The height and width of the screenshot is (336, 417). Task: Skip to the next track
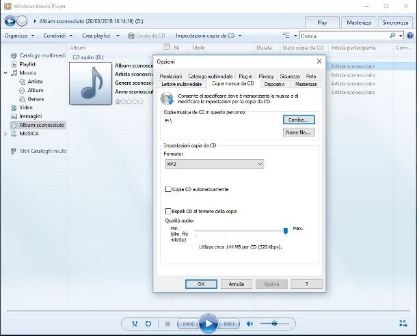[x=229, y=324]
